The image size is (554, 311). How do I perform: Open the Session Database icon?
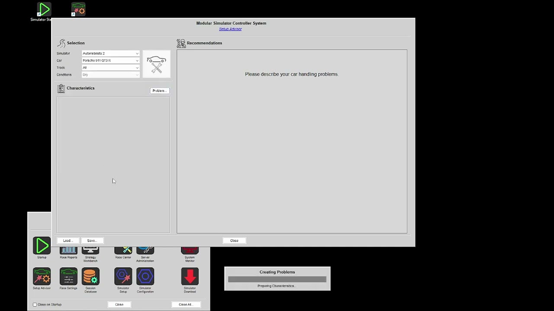90,276
